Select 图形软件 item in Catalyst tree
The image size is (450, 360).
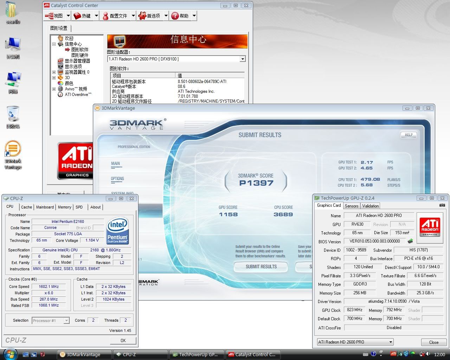(x=80, y=50)
